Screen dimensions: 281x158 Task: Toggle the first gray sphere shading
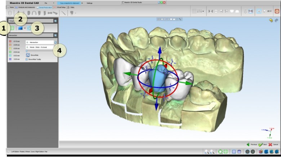tap(247, 152)
